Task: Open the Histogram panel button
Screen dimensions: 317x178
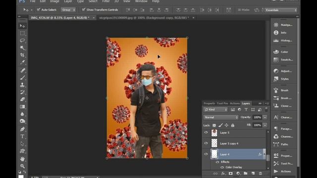Action: coord(284,41)
